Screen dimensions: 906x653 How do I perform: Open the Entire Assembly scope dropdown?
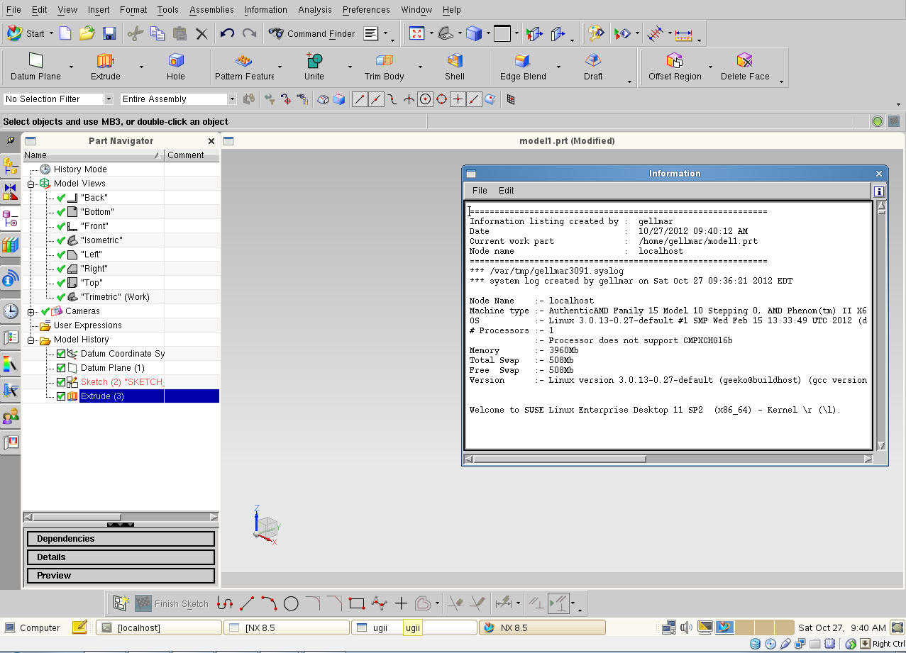(x=232, y=99)
